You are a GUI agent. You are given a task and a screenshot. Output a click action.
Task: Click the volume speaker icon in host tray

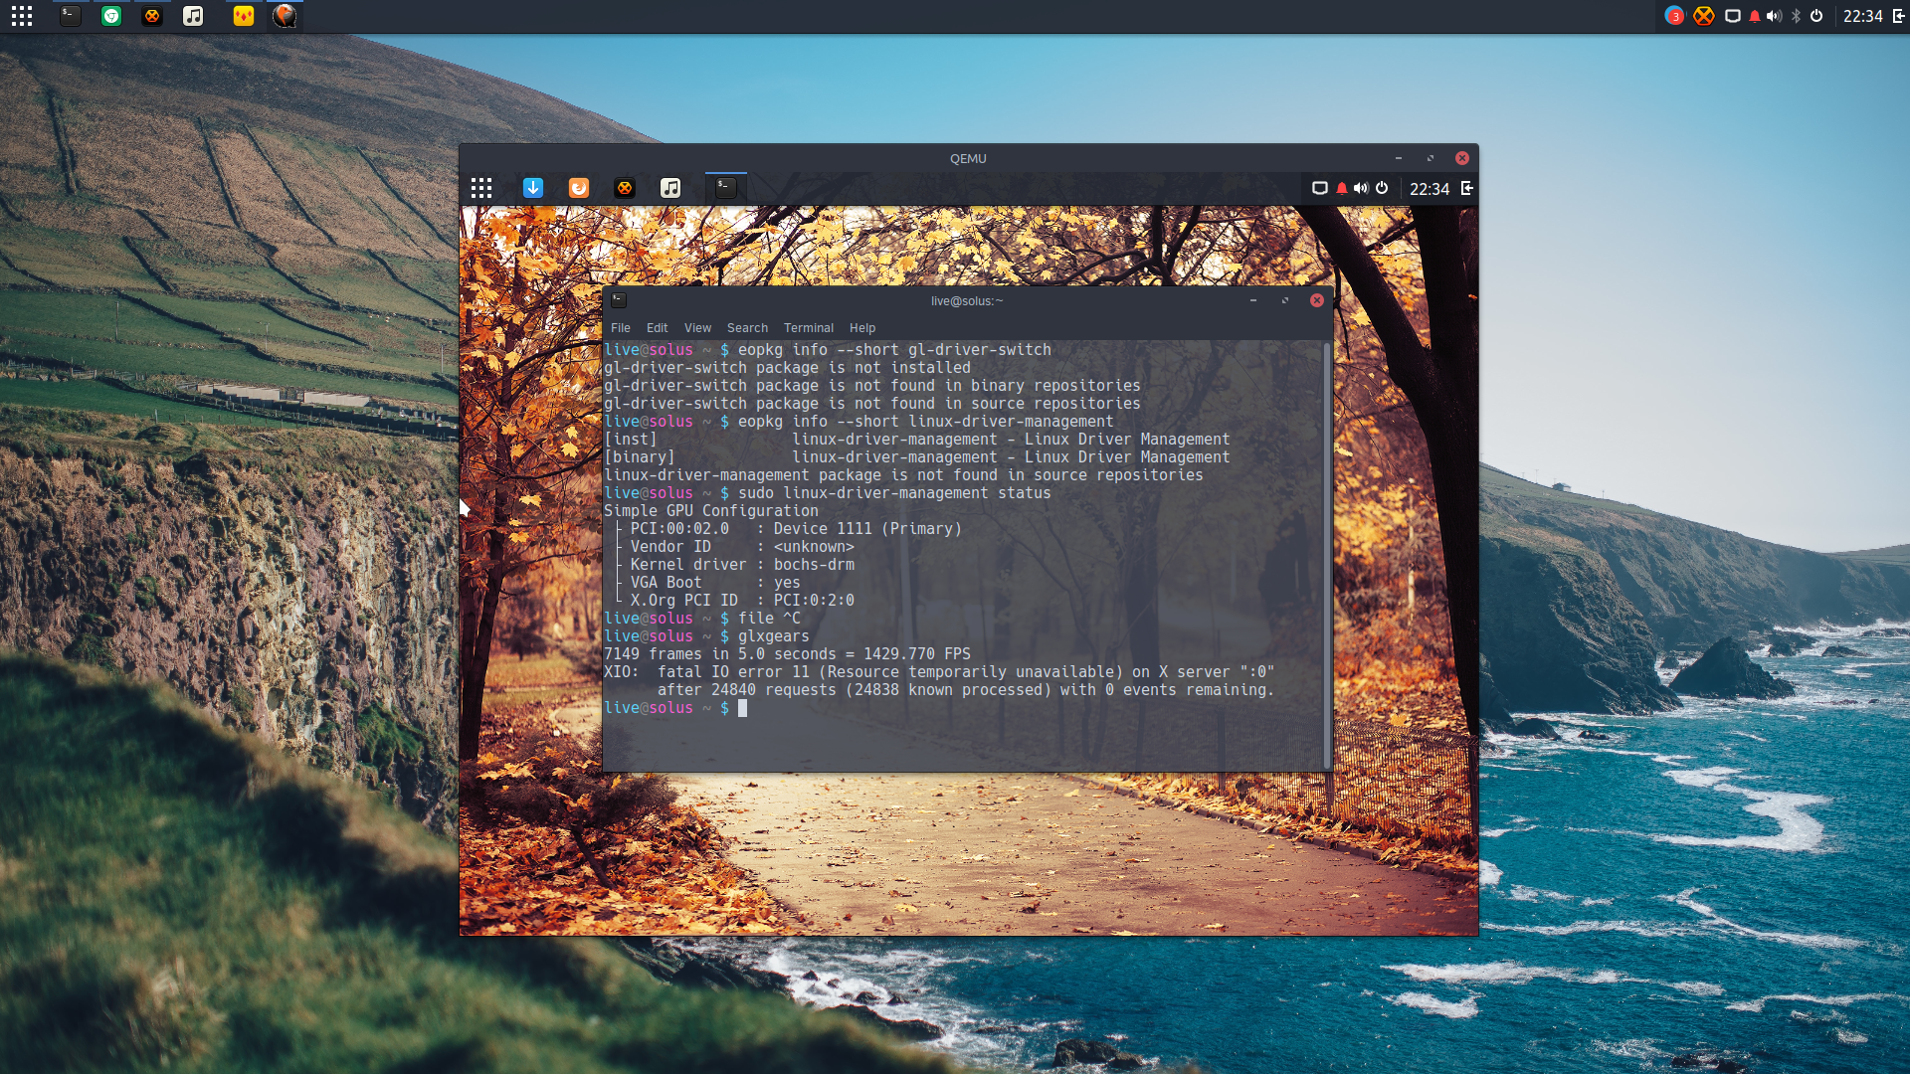click(1774, 16)
